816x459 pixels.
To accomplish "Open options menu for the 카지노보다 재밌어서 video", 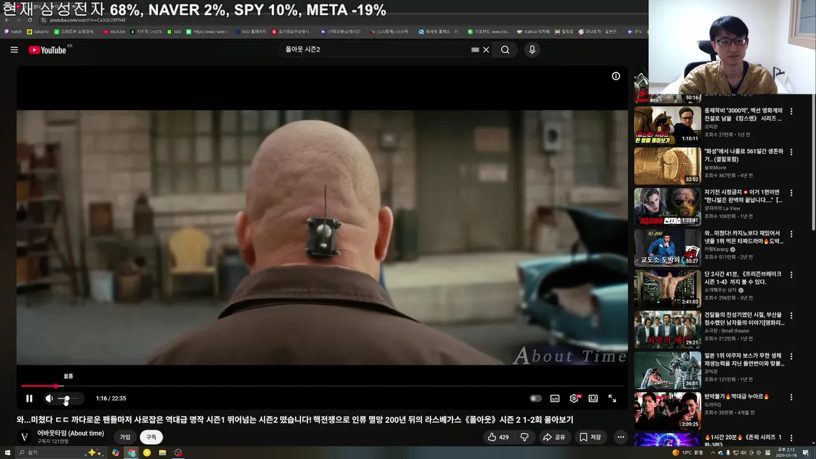I will 791,233.
